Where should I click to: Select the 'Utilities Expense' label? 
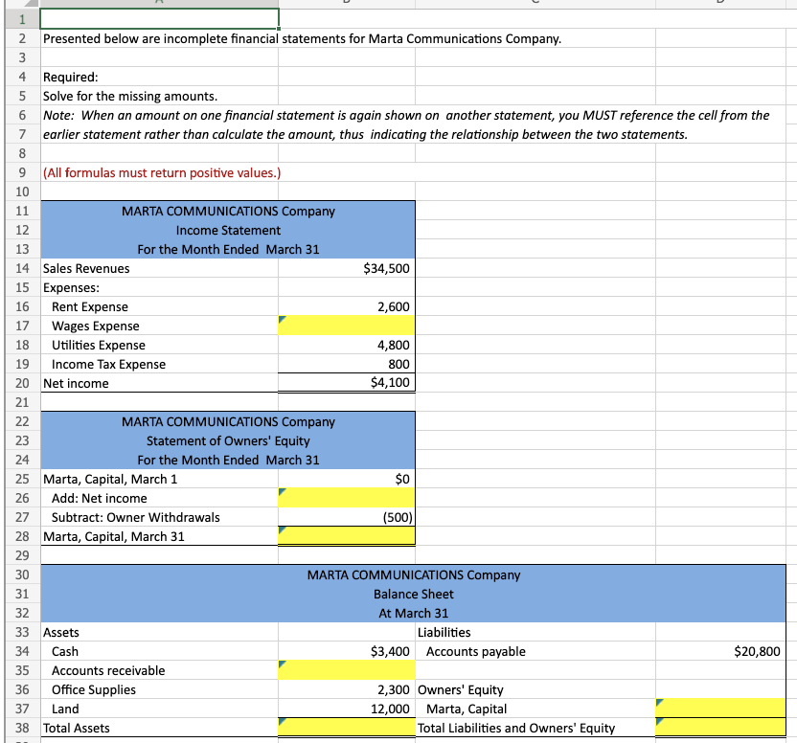coord(98,345)
